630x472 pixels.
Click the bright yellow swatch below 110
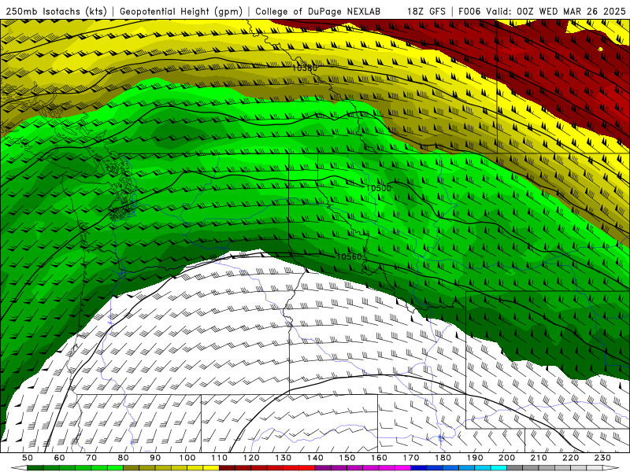tap(211, 468)
